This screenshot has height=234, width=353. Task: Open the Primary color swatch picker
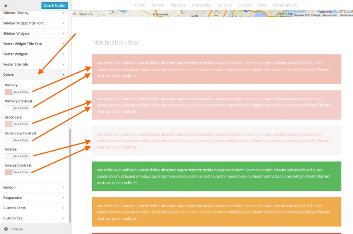[x=8, y=92]
